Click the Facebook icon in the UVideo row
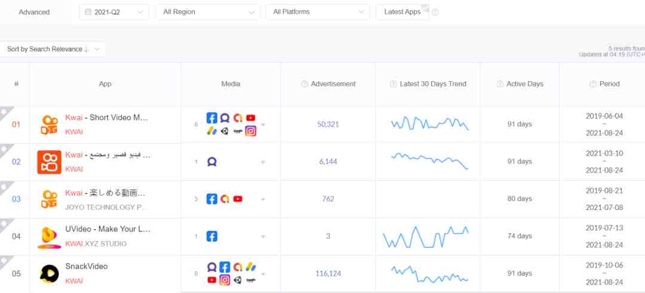 212,237
